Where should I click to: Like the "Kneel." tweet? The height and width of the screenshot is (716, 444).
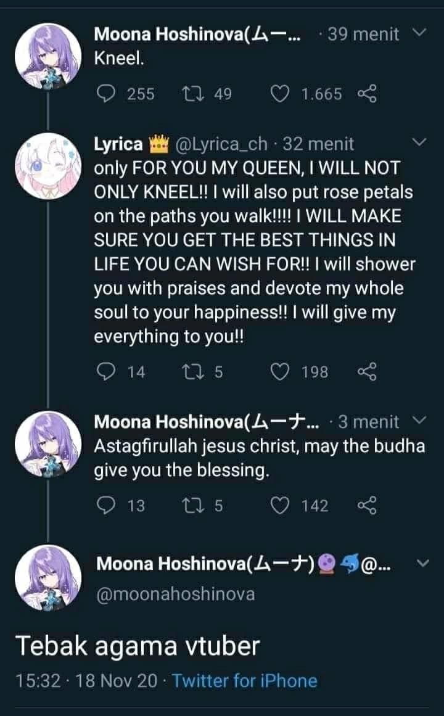pyautogui.click(x=281, y=94)
